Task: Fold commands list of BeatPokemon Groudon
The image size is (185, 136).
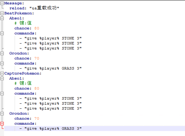Action: tap(2, 63)
